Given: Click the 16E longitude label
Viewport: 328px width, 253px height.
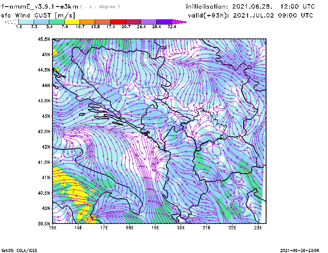Looking at the screenshot, I should click(x=78, y=228).
